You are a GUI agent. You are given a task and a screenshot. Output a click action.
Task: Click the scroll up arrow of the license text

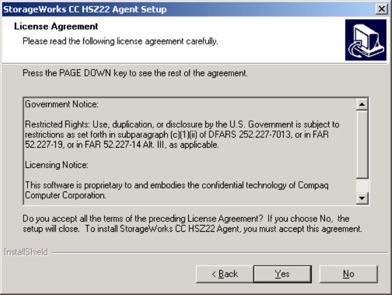pyautogui.click(x=362, y=105)
